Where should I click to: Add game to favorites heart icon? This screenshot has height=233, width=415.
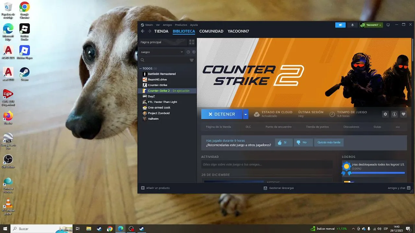pos(403,114)
